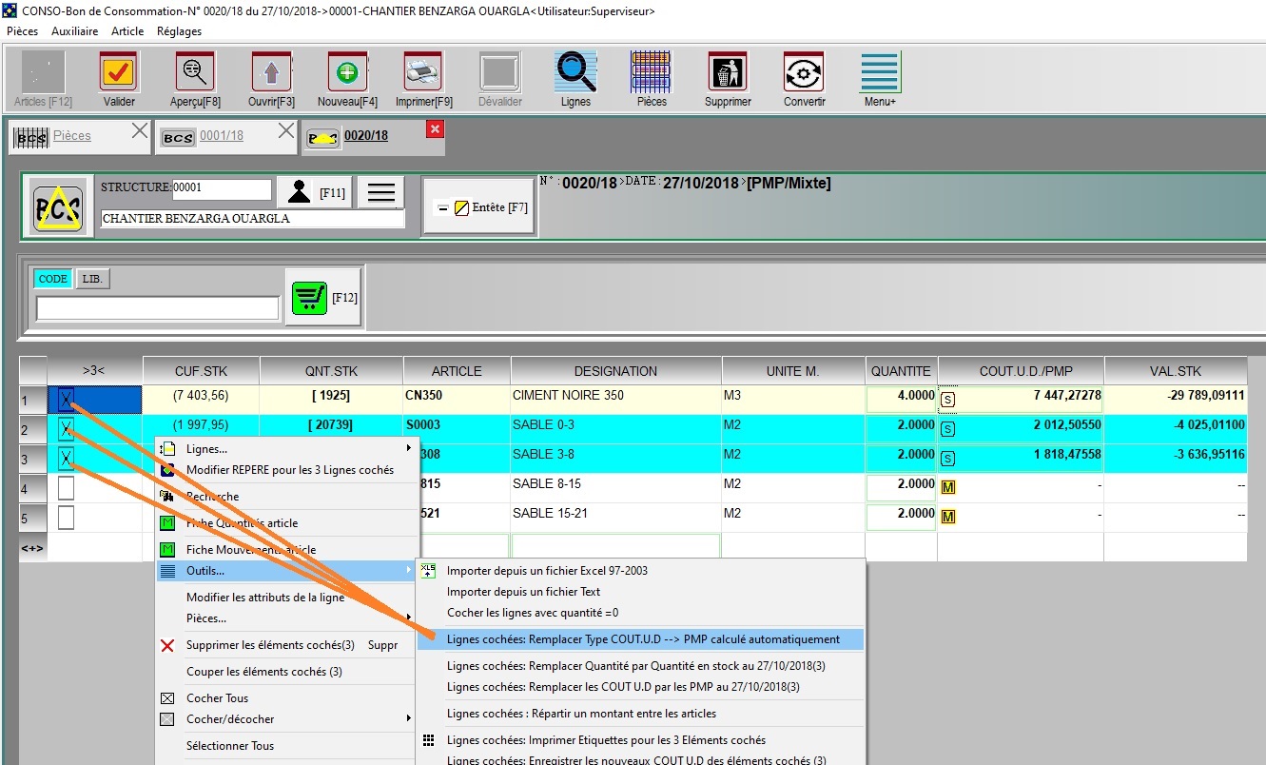Open the Article menu

coord(127,31)
